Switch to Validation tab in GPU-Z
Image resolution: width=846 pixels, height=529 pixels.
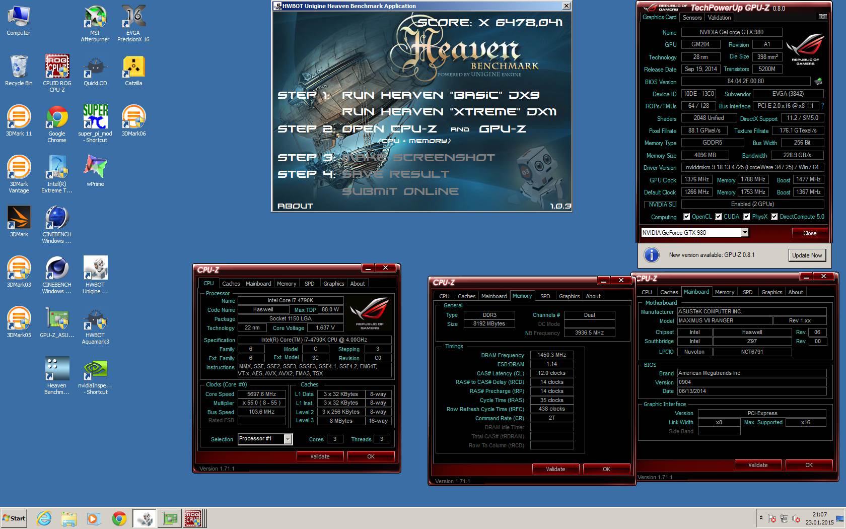719,17
